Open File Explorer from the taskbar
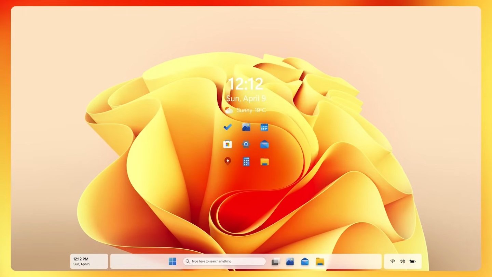Image resolution: width=492 pixels, height=277 pixels. pyautogui.click(x=320, y=262)
